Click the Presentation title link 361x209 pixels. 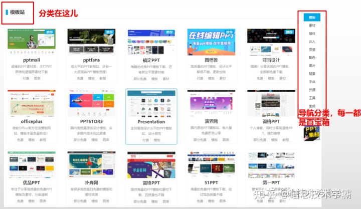[151, 122]
